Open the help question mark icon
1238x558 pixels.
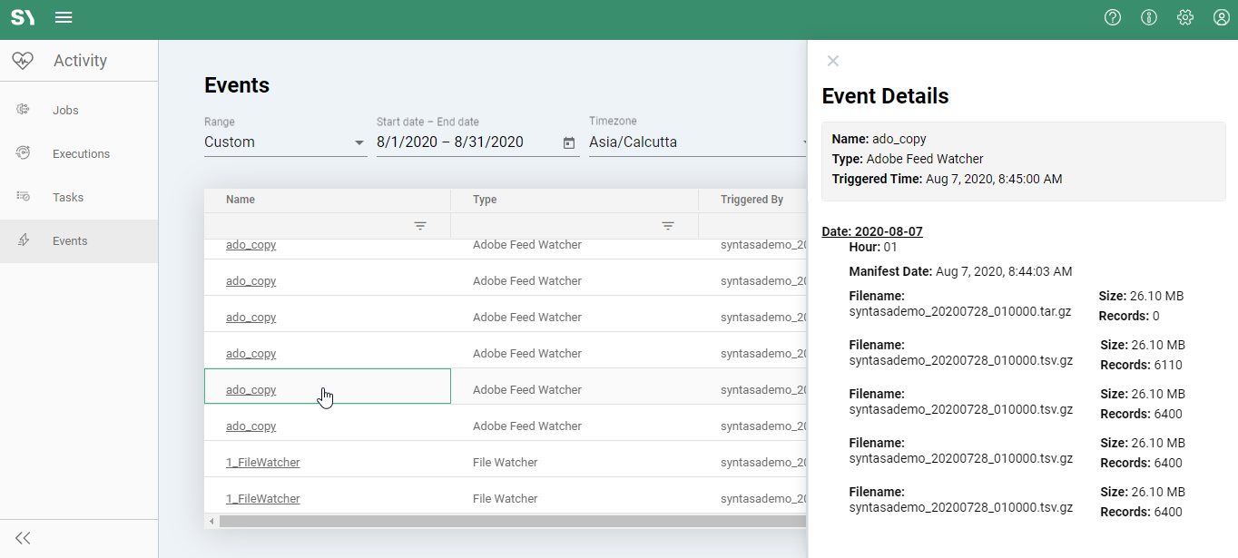click(1113, 17)
